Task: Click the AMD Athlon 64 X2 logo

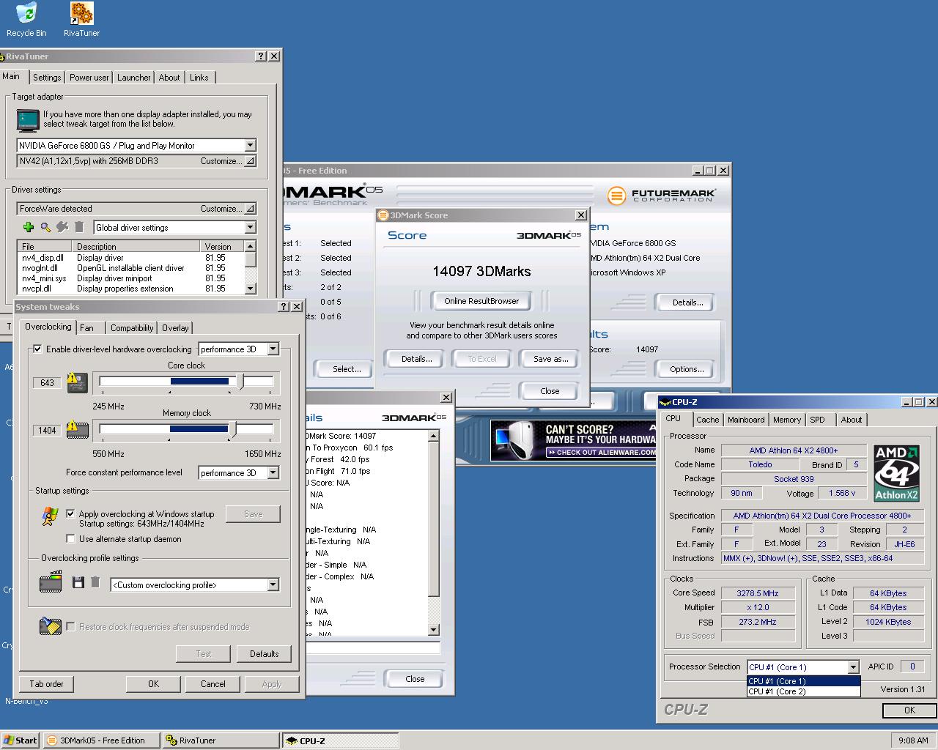Action: click(896, 473)
